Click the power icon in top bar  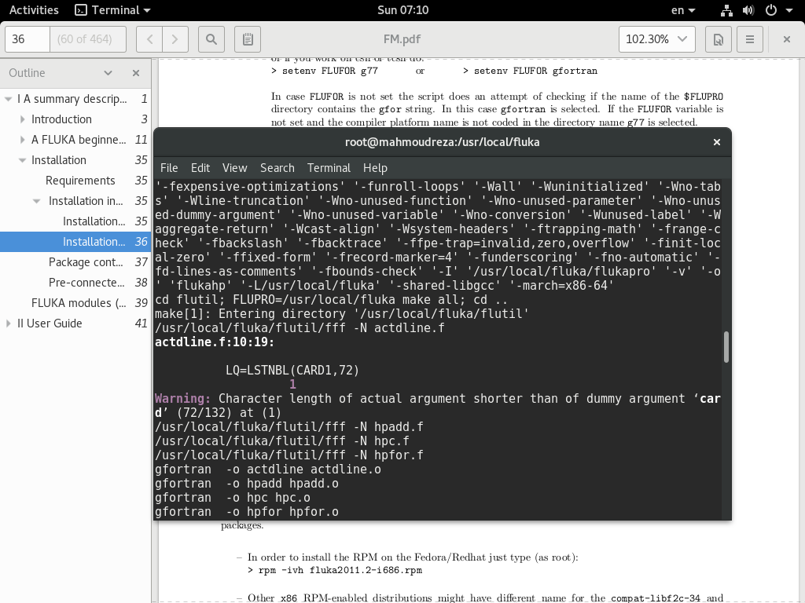coord(770,10)
